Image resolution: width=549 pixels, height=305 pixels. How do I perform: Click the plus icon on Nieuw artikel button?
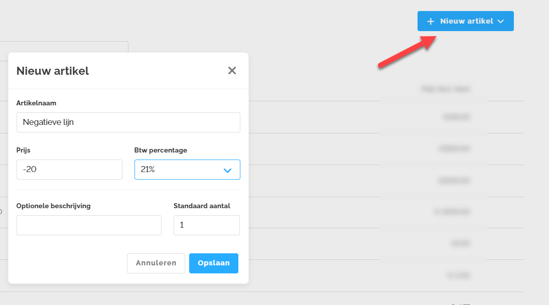point(431,22)
